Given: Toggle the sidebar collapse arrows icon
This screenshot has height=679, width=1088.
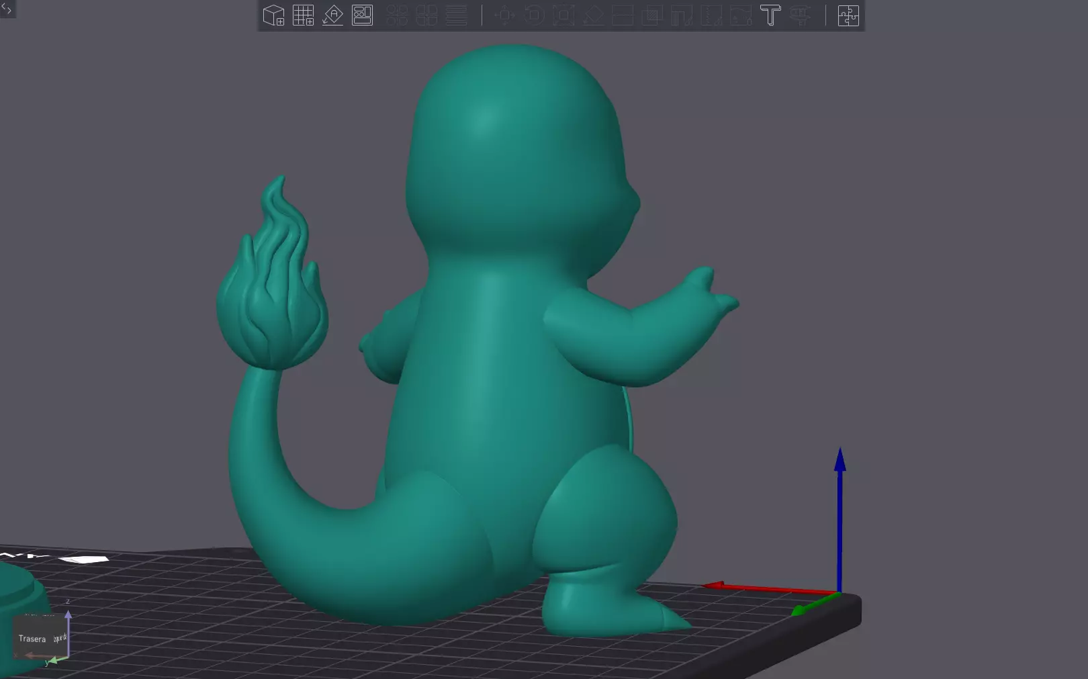Looking at the screenshot, I should [7, 9].
